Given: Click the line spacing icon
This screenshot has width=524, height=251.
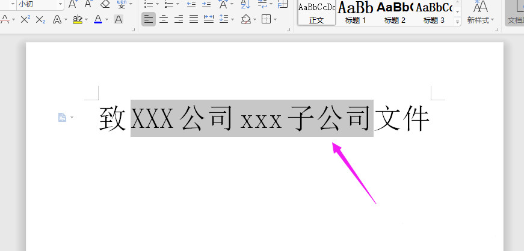Looking at the screenshot, I should pyautogui.click(x=224, y=19).
